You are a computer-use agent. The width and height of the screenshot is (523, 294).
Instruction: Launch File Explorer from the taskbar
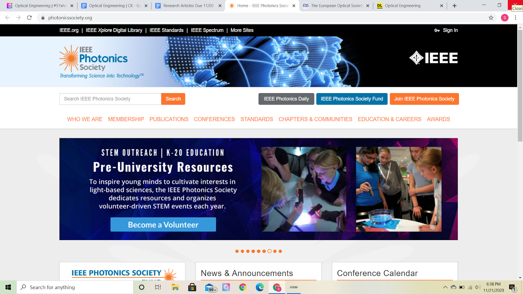point(175,287)
